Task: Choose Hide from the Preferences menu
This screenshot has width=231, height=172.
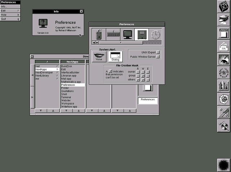Action: click(10, 15)
